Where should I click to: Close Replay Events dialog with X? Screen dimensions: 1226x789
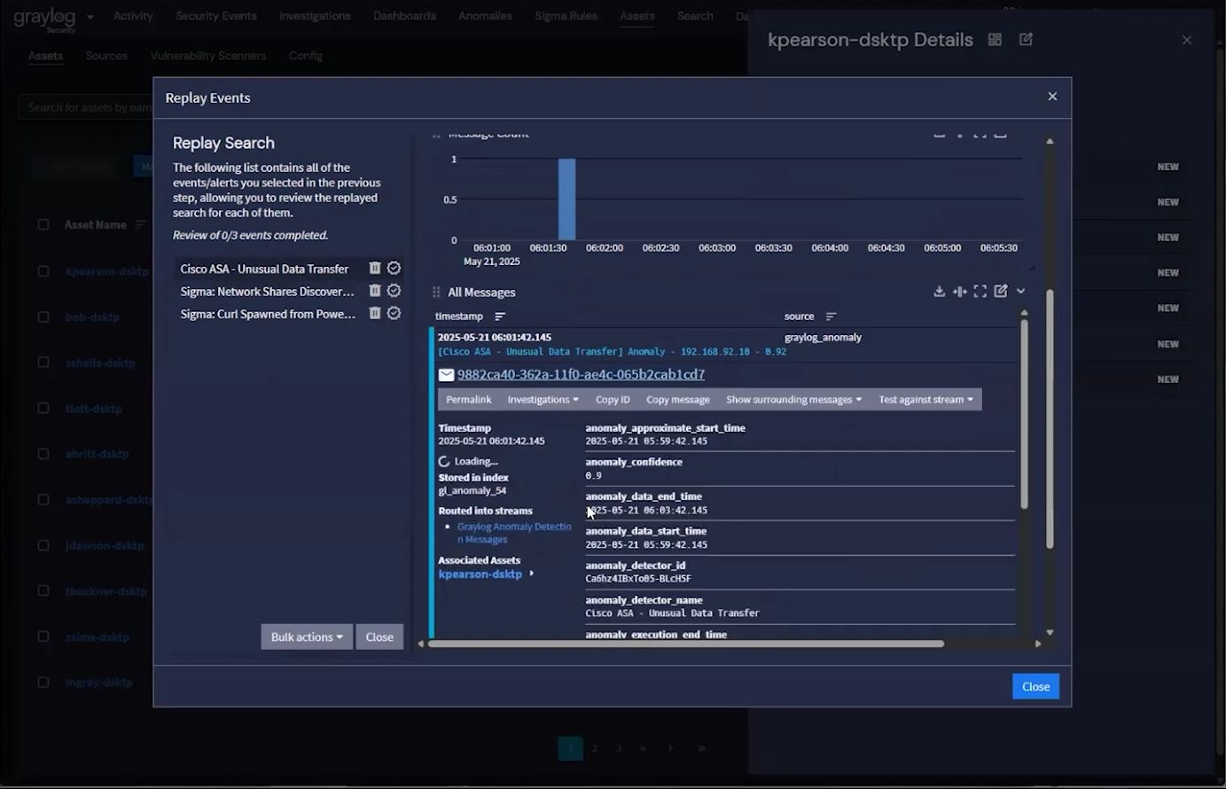pyautogui.click(x=1052, y=97)
